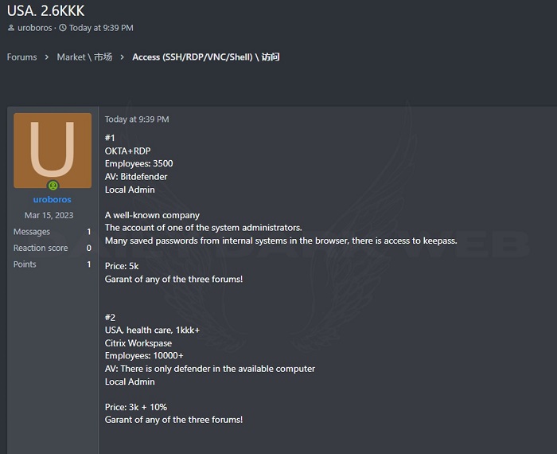The width and height of the screenshot is (557, 454).
Task: Click the first breadcrumb chevron after Forums
Action: pos(47,57)
